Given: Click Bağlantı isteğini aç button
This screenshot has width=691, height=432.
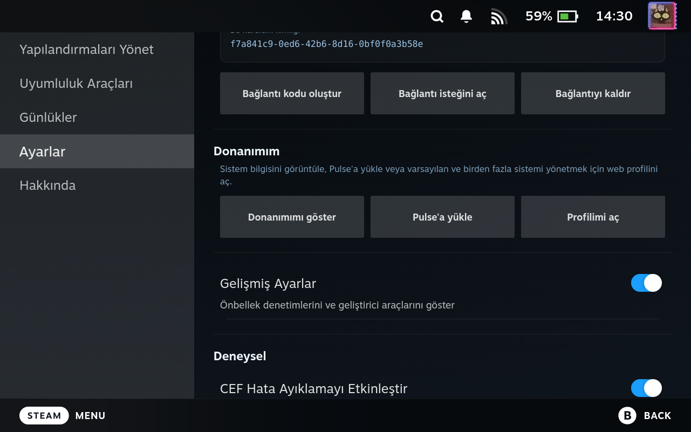Looking at the screenshot, I should tap(442, 93).
